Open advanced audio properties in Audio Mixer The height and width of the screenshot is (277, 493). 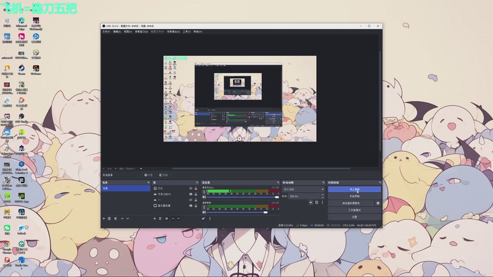tap(203, 219)
